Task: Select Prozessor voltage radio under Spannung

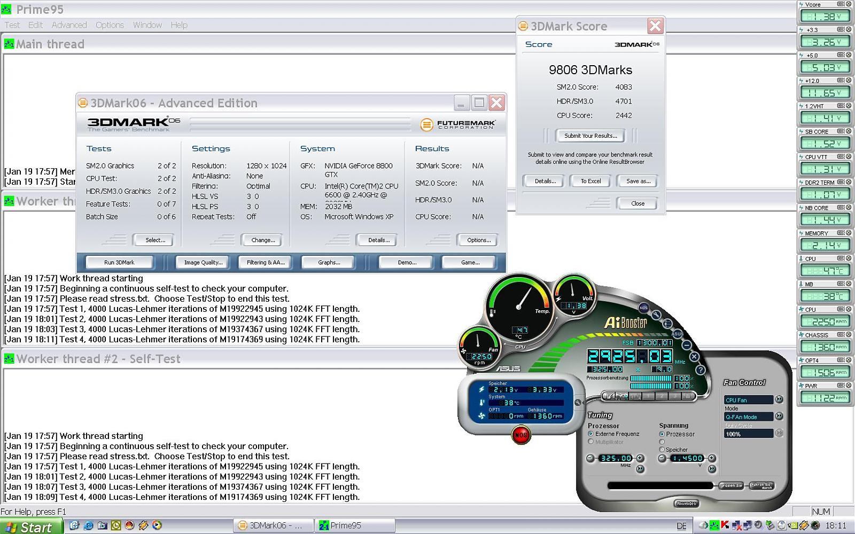Action: point(662,434)
